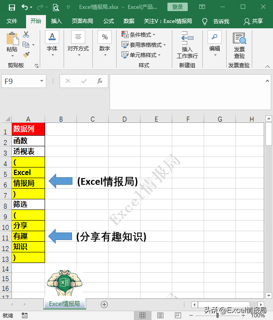Click horizontal scrollbar left arrow
This screenshot has height=320, width=273.
194,305
